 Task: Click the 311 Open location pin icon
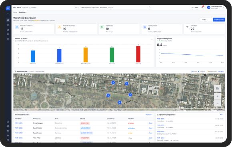pyautogui.click(x=187, y=27)
